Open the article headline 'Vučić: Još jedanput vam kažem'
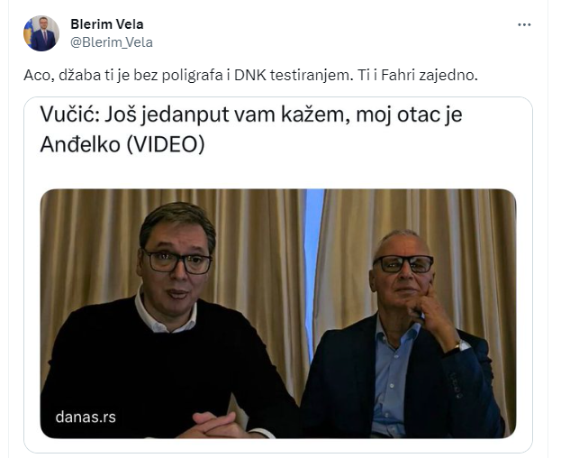The width and height of the screenshot is (570, 458). pyautogui.click(x=251, y=129)
